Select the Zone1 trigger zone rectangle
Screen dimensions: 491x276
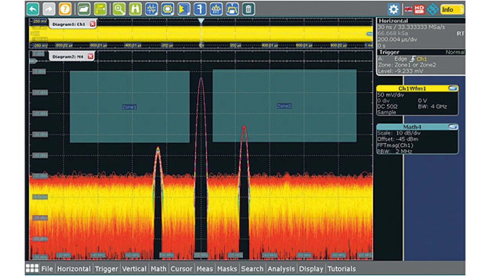[129, 107]
